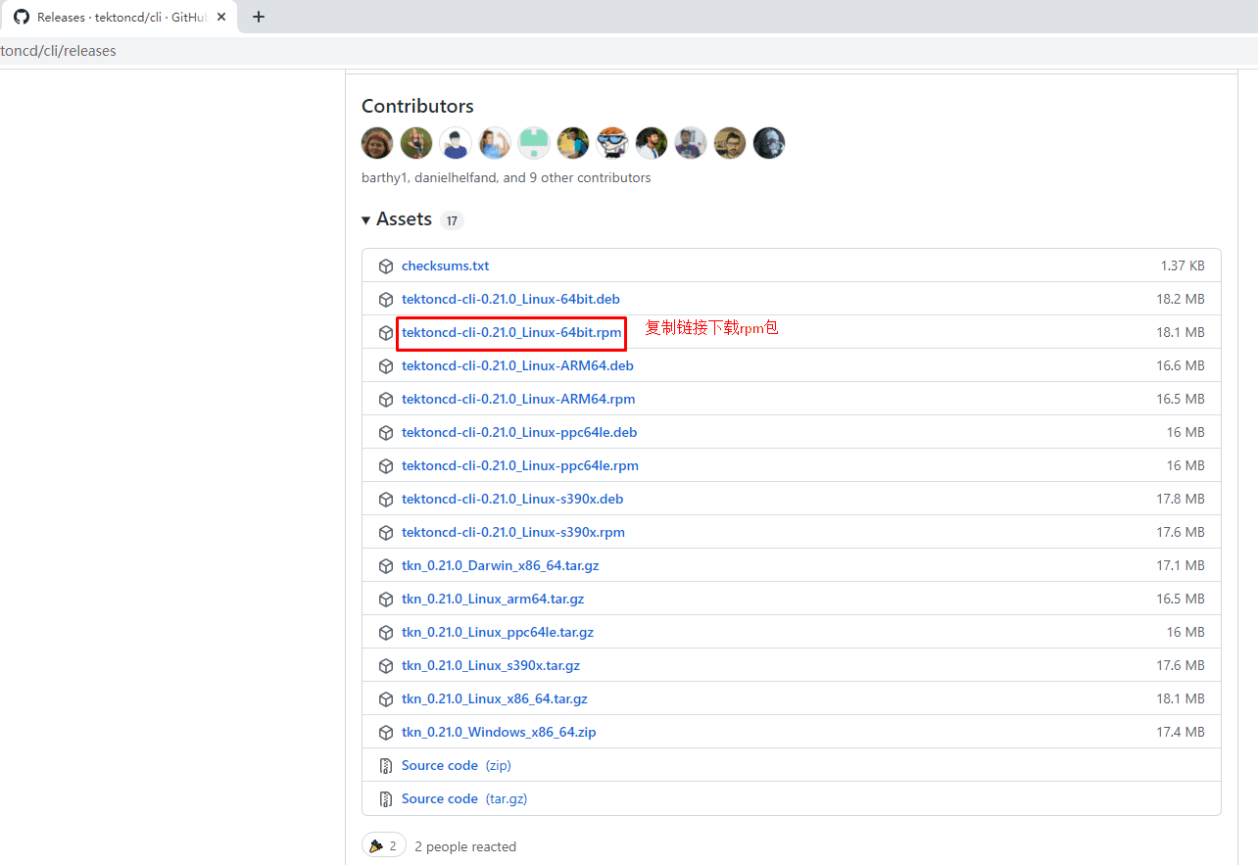Screen dimensions: 1258x865
Task: Click package icon beside Windows_x86_64.zip
Action: (386, 733)
